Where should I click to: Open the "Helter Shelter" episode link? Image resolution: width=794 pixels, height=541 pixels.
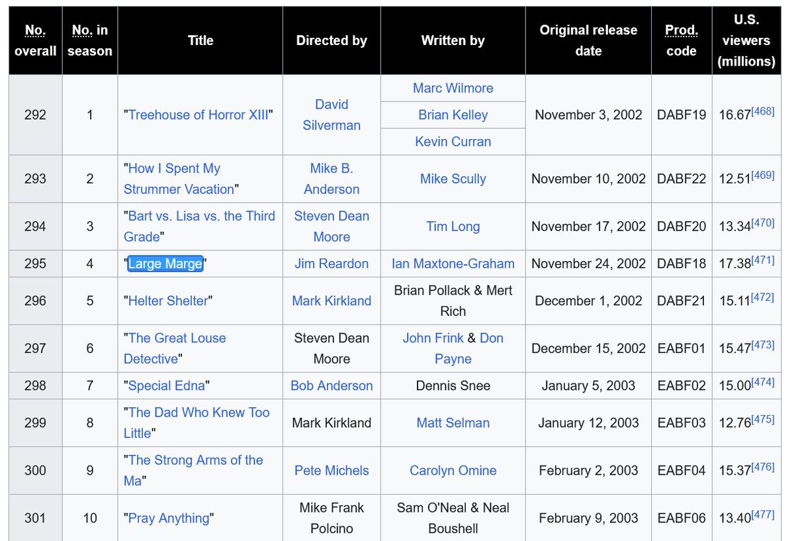pos(168,301)
